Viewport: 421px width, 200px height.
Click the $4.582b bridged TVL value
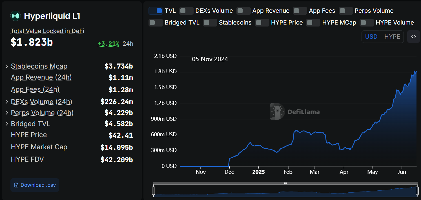(119, 124)
